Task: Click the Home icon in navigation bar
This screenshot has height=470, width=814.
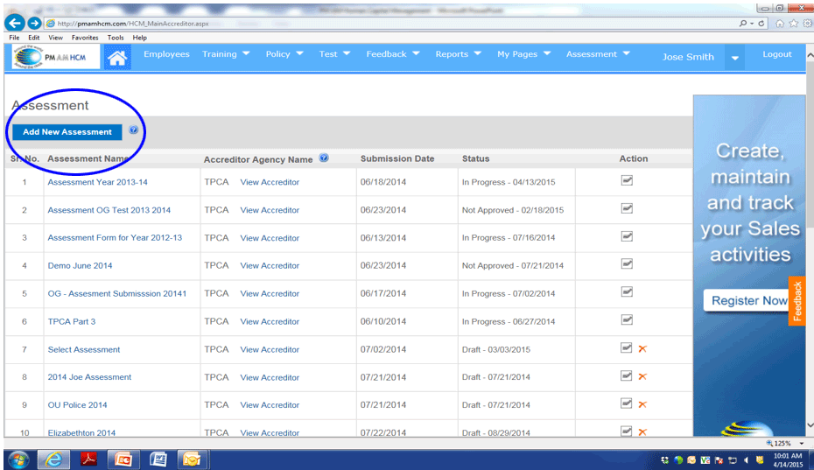Action: click(117, 57)
